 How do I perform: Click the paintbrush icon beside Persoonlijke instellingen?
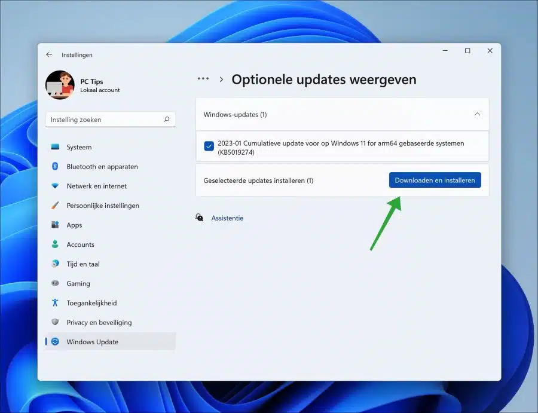click(x=55, y=206)
